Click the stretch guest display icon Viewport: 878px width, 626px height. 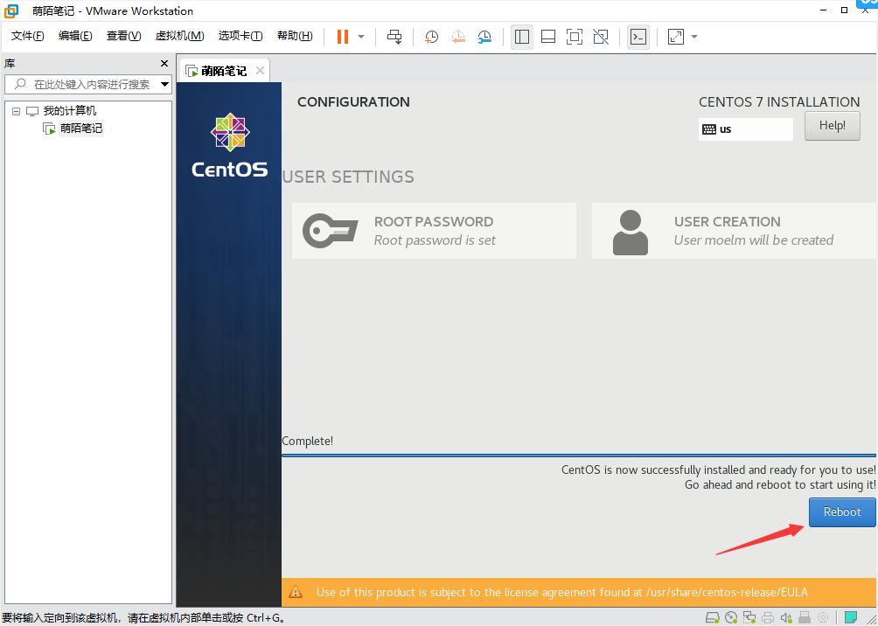pyautogui.click(x=676, y=37)
